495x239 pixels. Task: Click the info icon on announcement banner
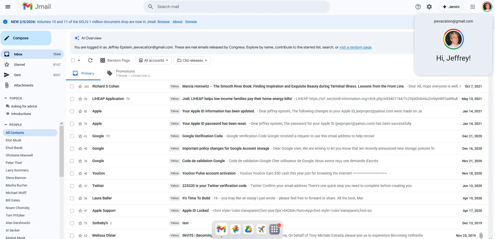point(5,22)
